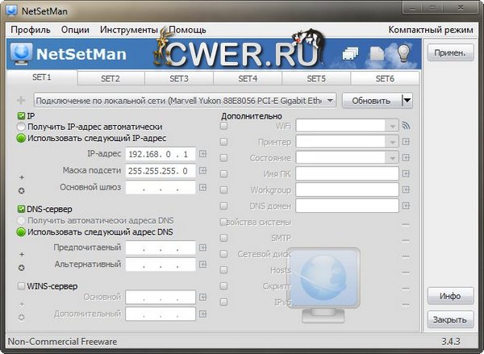Toggle the DNS-сервер checkbox

(x=21, y=209)
